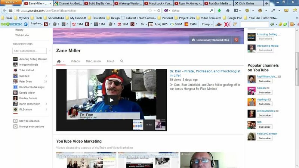This screenshot has width=299, height=168.
Task: Open the Email bookmark folder
Action: pyautogui.click(x=7, y=18)
